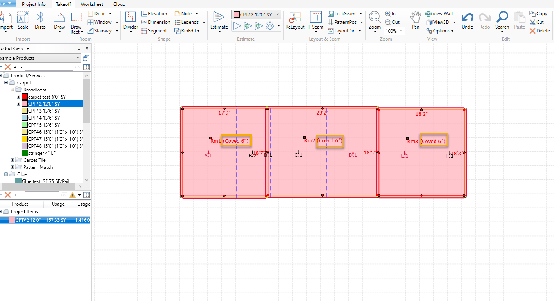Viewport: 554px width, 301px height.
Task: Open the Door dropdown
Action: [x=110, y=14]
